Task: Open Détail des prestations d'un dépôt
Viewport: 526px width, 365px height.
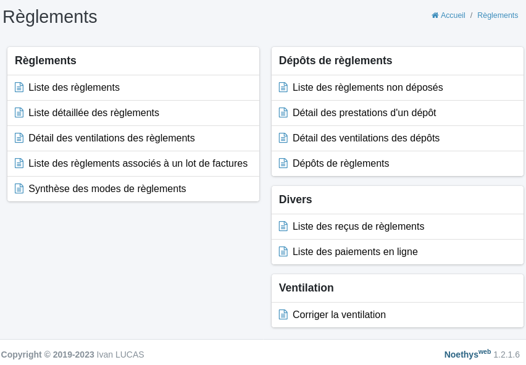Action: [x=364, y=112]
